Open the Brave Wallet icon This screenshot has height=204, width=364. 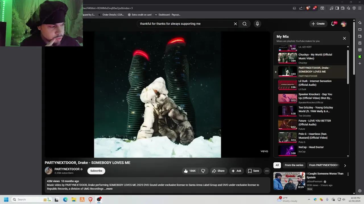(x=343, y=8)
